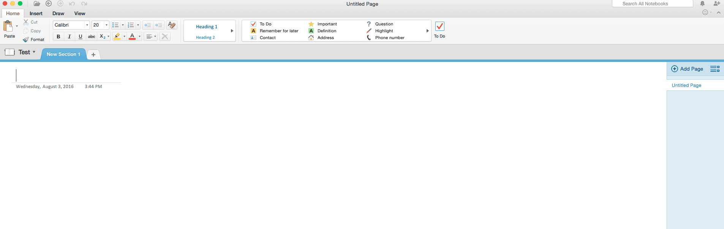The image size is (724, 229).
Task: Open the View ribbon tab
Action: tap(80, 13)
